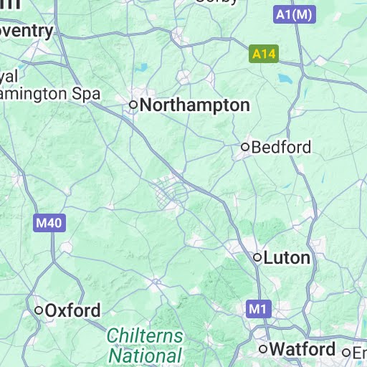Click the blue reservoir northwest of Northampton
Viewport: 367px width, 367px height.
click(x=141, y=68)
